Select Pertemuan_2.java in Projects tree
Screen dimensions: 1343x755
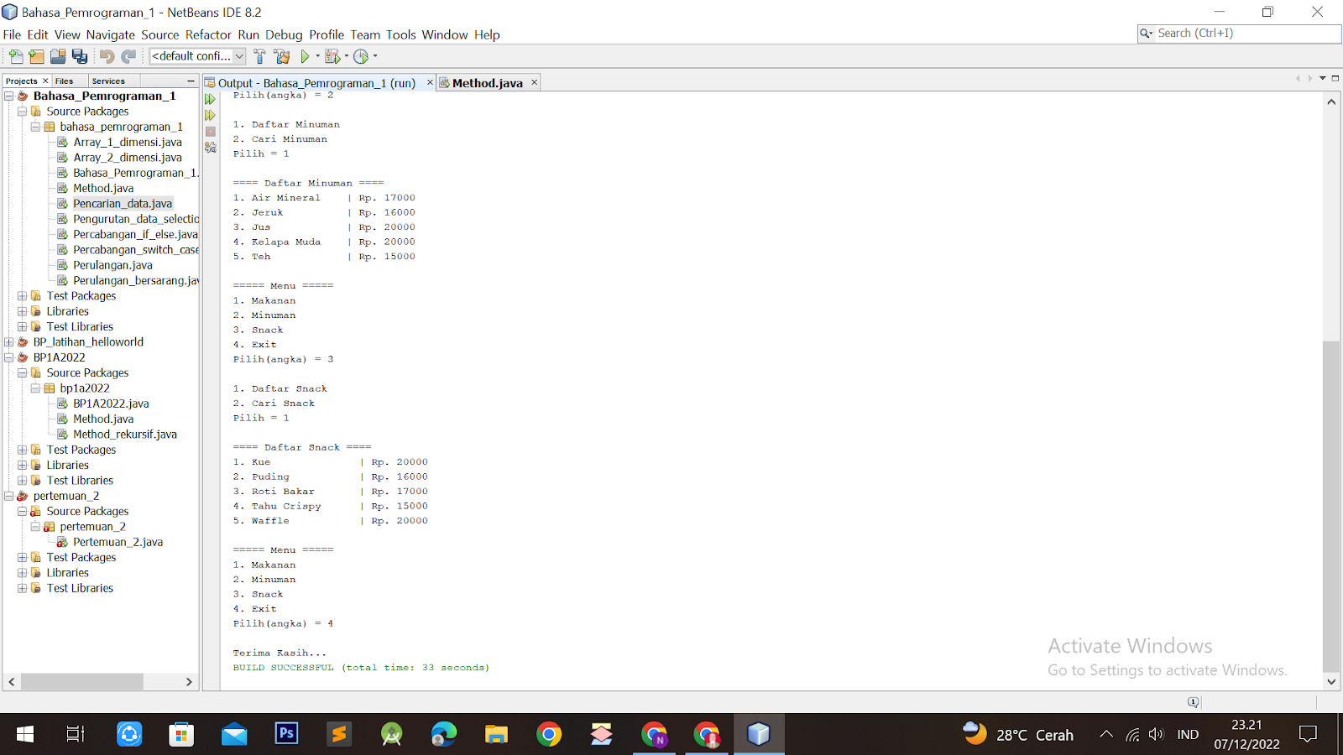click(118, 542)
